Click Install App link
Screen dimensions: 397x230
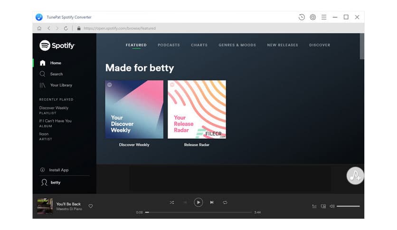(59, 170)
